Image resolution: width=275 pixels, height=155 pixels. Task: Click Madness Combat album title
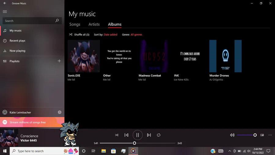(x=150, y=76)
